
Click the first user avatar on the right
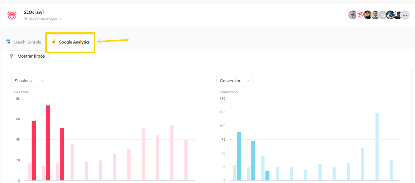352,15
